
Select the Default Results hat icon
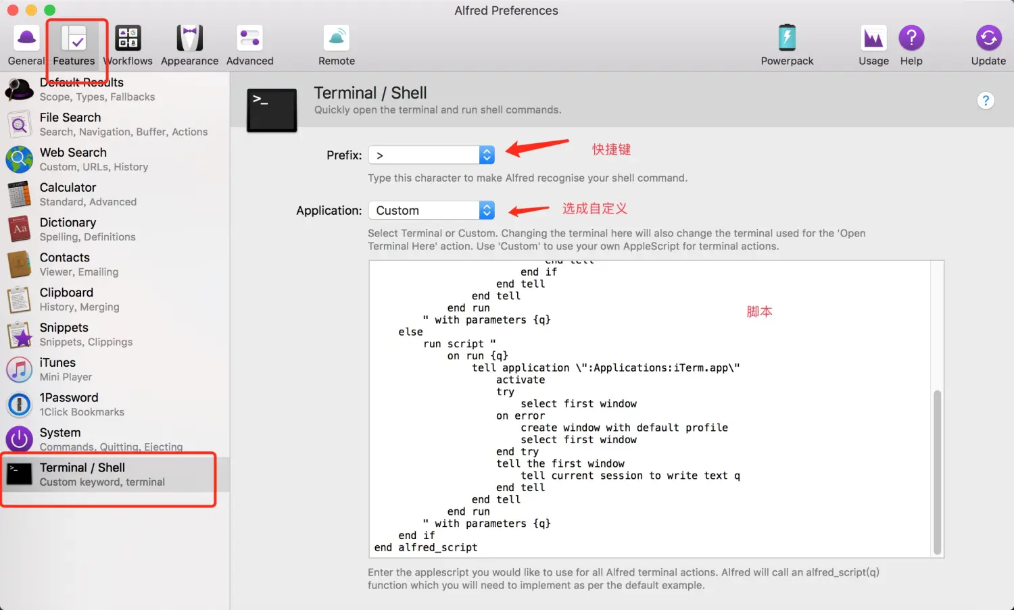[x=19, y=89]
